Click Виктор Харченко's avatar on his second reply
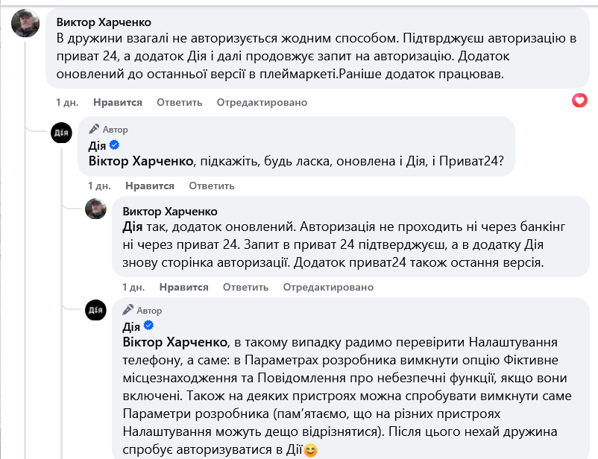The image size is (598, 459). pos(96,209)
